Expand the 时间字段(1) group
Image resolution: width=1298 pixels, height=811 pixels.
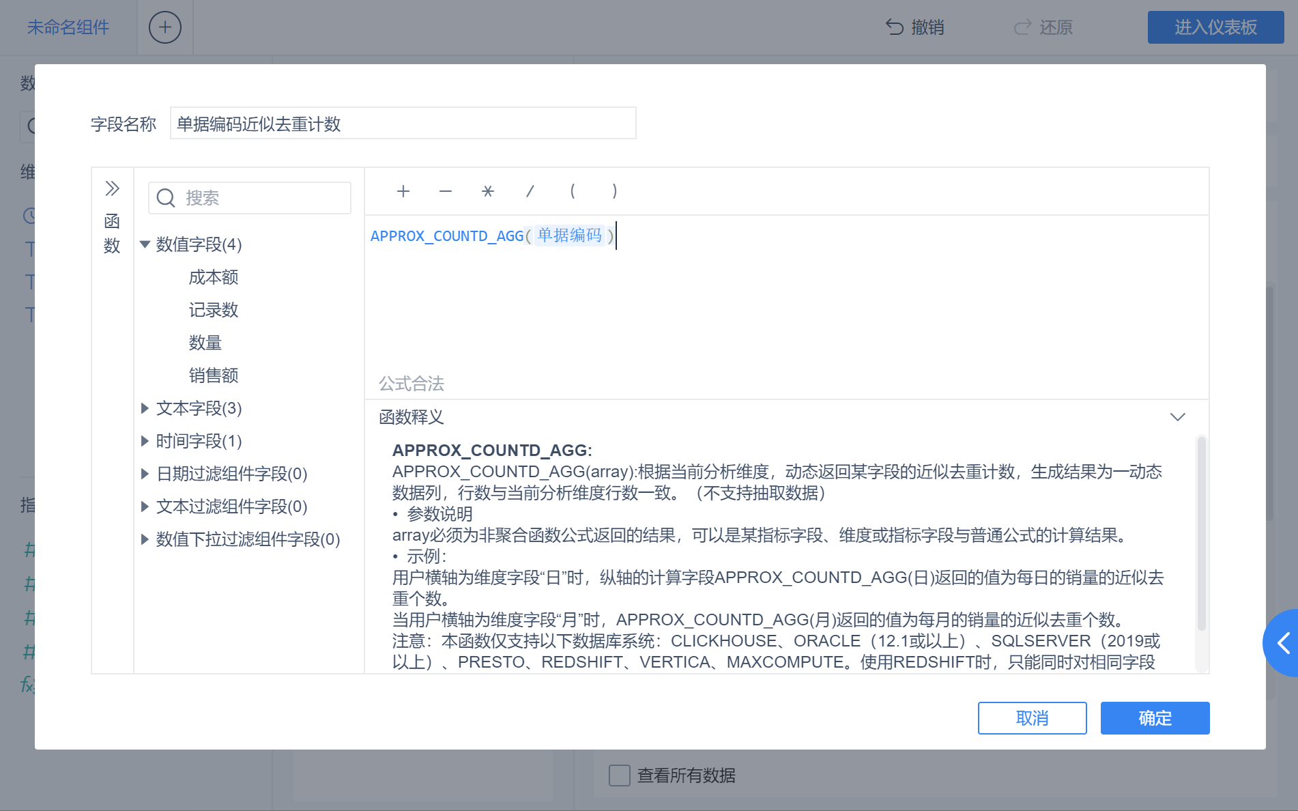click(145, 441)
